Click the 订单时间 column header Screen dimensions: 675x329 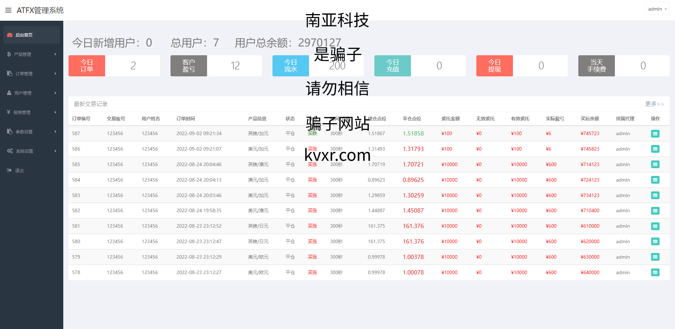(186, 119)
